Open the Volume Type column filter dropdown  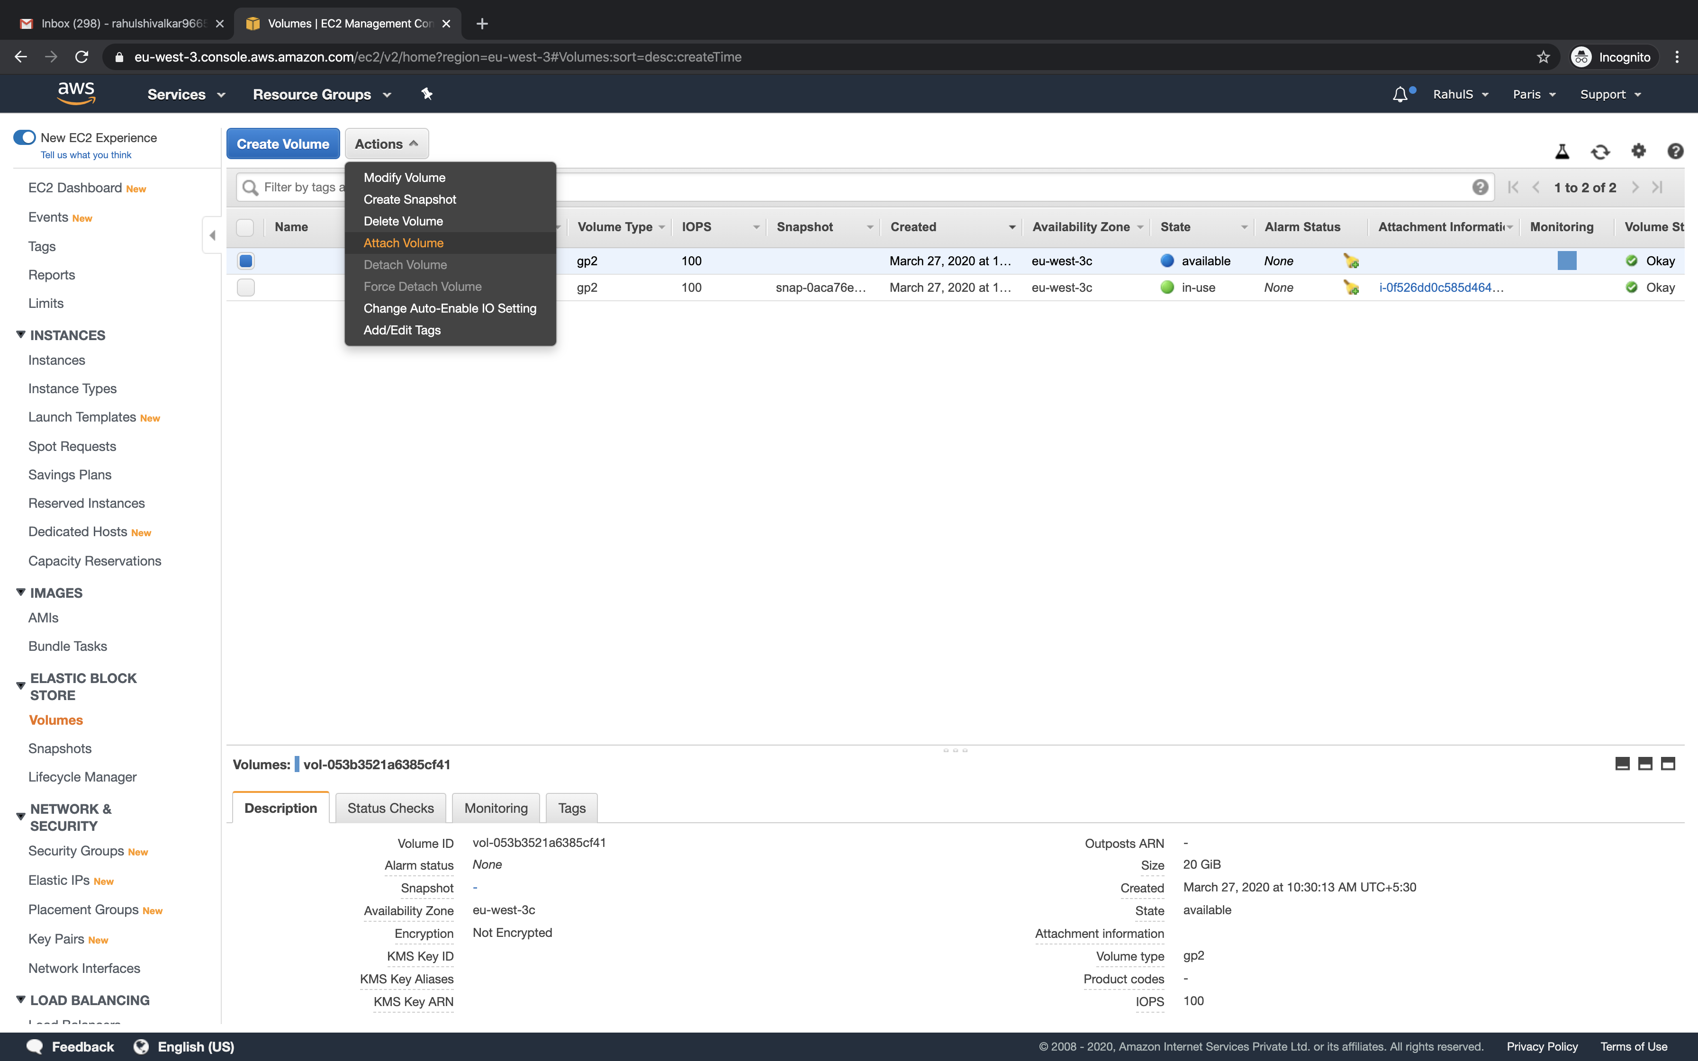click(x=660, y=227)
